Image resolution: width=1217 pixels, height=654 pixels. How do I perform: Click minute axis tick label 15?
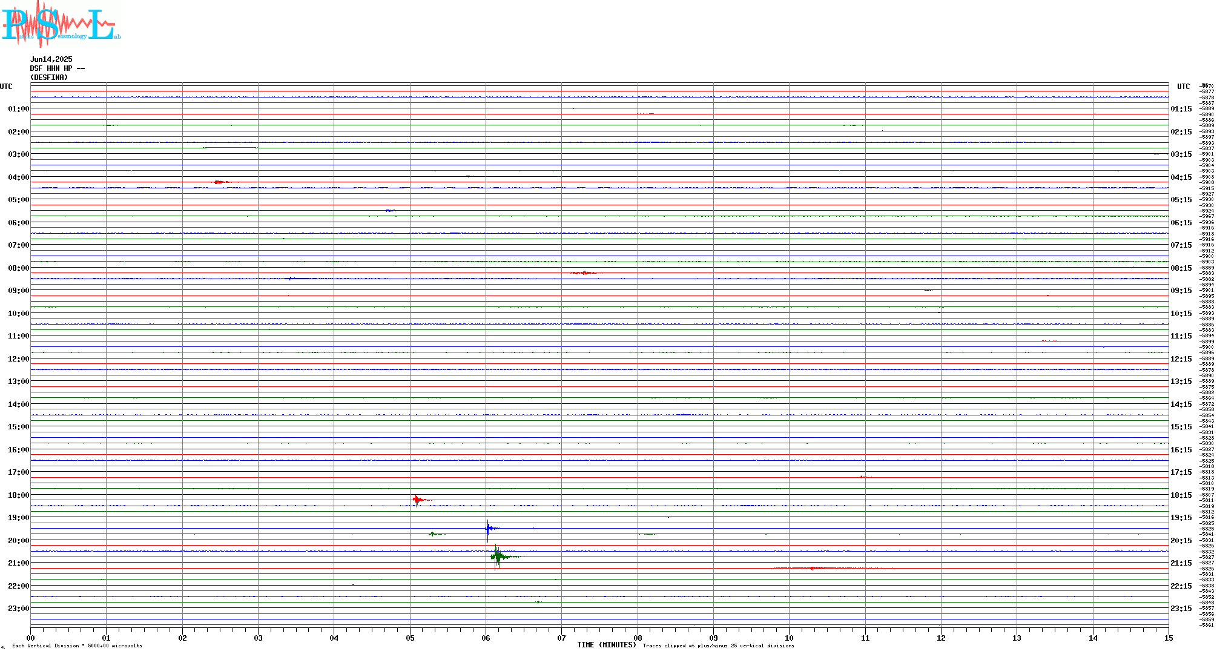coord(1169,638)
